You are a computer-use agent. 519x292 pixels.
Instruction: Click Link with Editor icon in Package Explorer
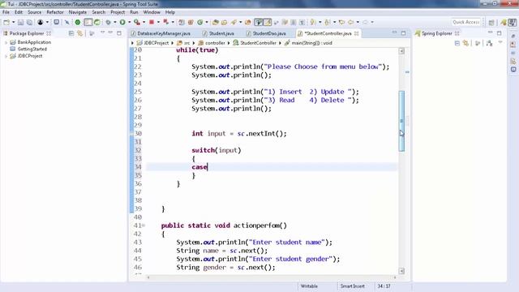(x=79, y=33)
